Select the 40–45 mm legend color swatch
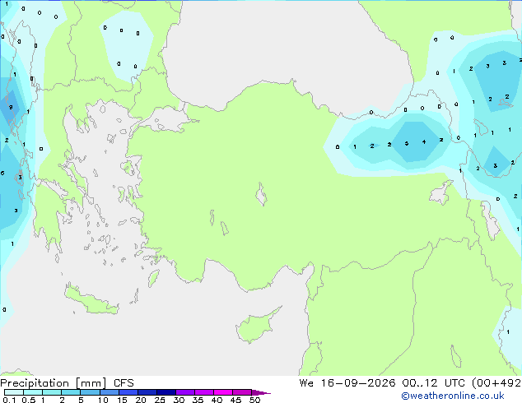 (x=223, y=392)
